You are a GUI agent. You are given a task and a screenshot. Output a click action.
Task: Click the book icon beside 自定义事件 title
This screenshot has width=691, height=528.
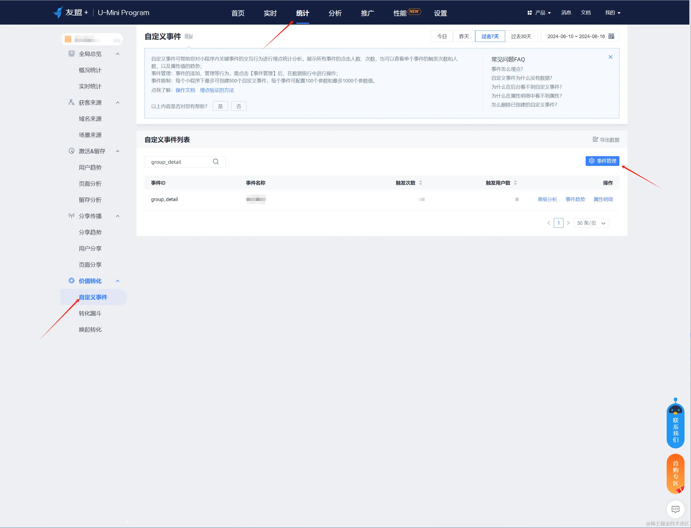pyautogui.click(x=189, y=36)
